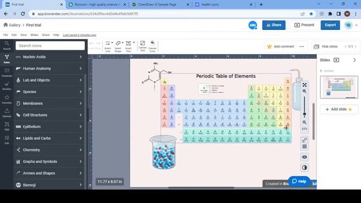Open the Uploads sidebar panel
361x203 pixels.
[x=7, y=113]
